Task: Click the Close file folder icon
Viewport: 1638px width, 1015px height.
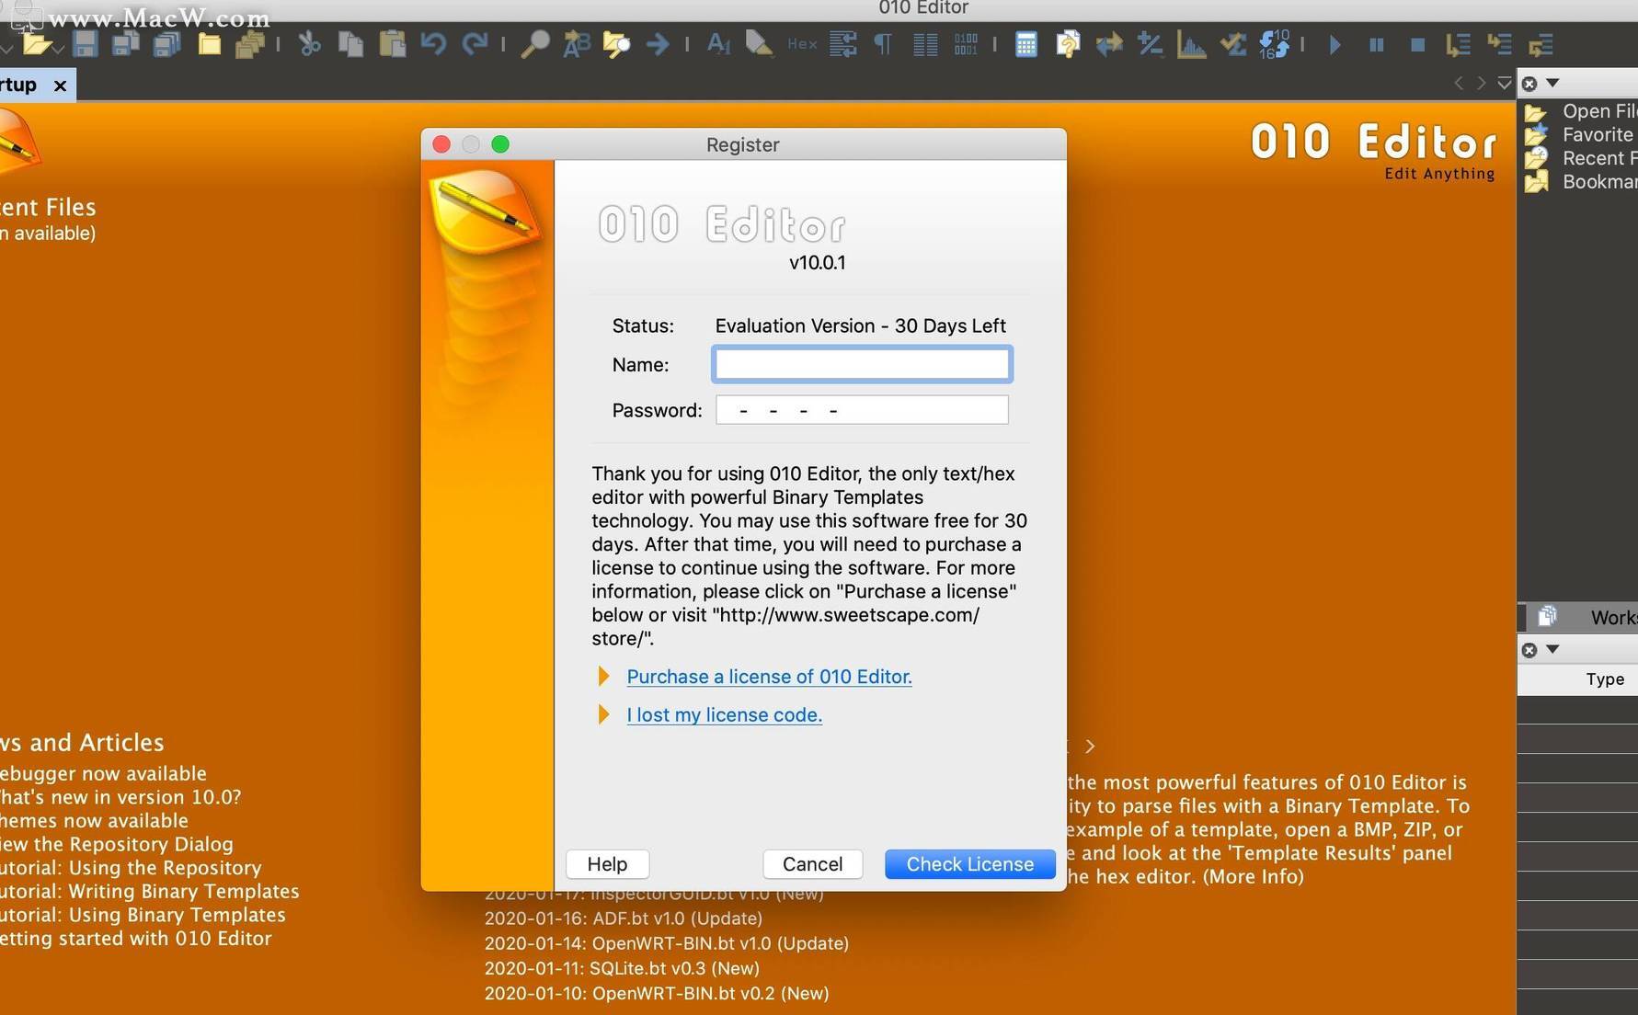Action: pyautogui.click(x=209, y=43)
